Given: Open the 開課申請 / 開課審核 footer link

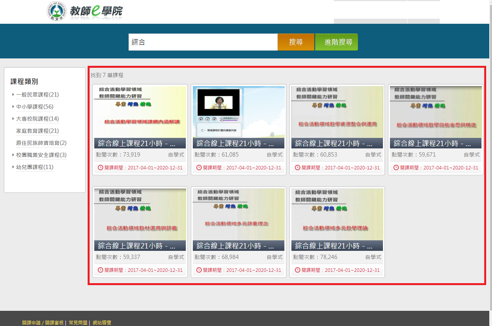Looking at the screenshot, I should pos(43,322).
